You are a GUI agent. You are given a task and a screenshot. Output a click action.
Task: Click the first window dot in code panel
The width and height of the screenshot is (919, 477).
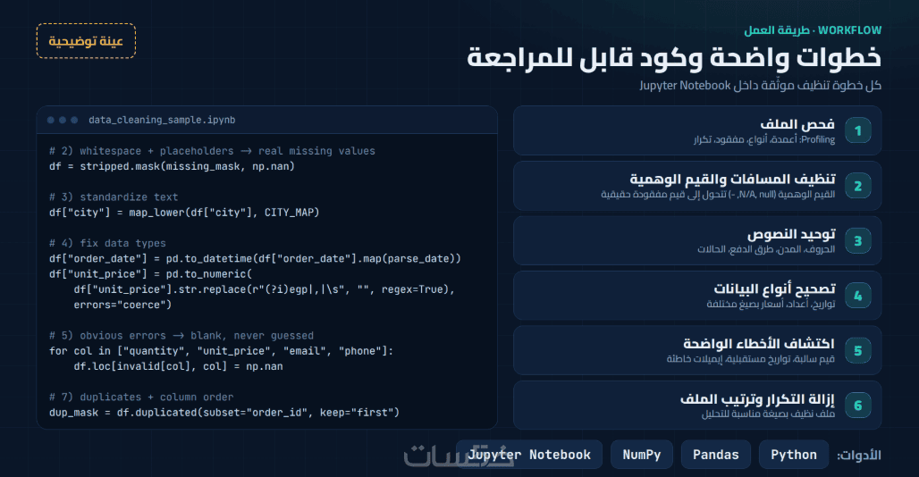click(x=50, y=120)
